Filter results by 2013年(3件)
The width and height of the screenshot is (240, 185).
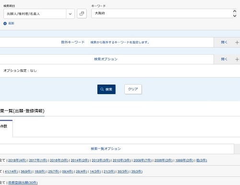[x=101, y=160]
